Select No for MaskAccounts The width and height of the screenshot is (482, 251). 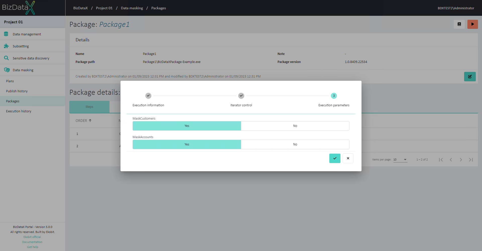[x=295, y=144]
